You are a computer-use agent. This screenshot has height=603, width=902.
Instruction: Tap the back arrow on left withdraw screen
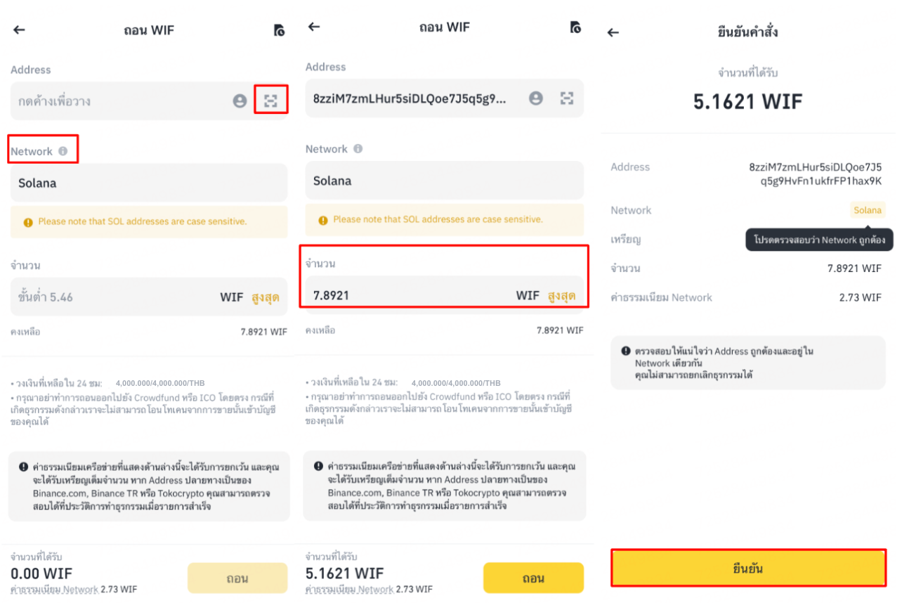point(19,30)
